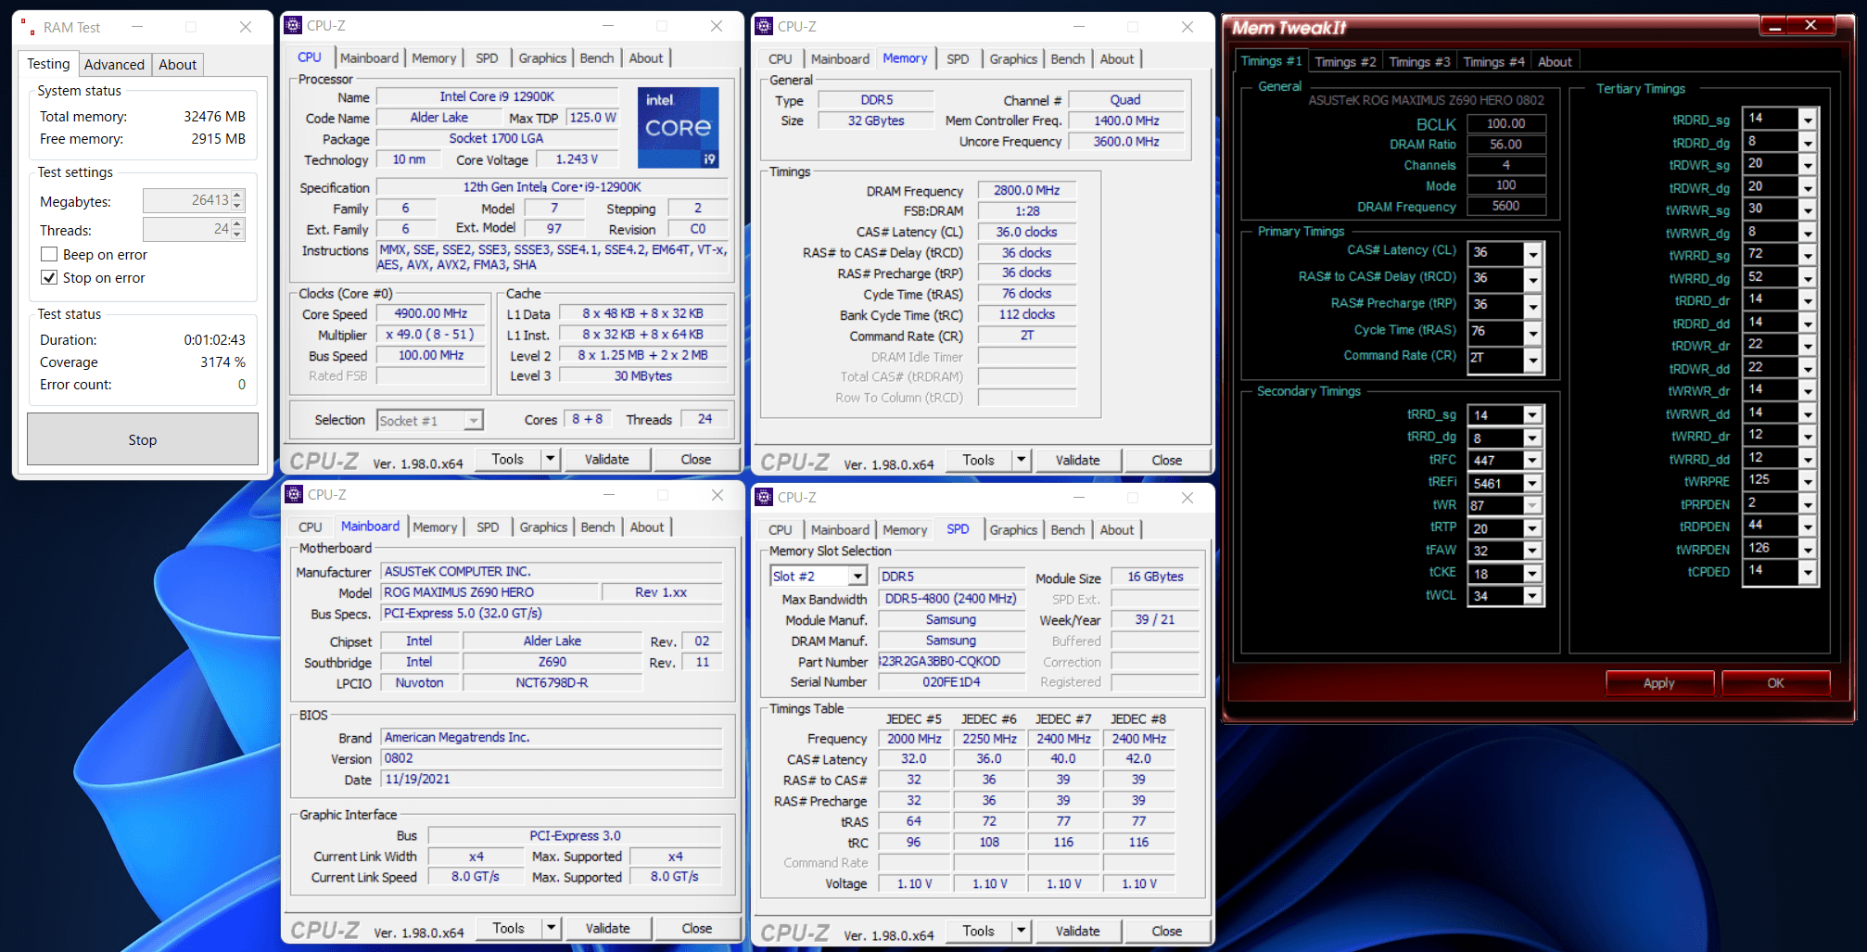Open the tRRD_sg dropdown in Secondary Timings
Screen dimensions: 1867x952
(x=1532, y=415)
